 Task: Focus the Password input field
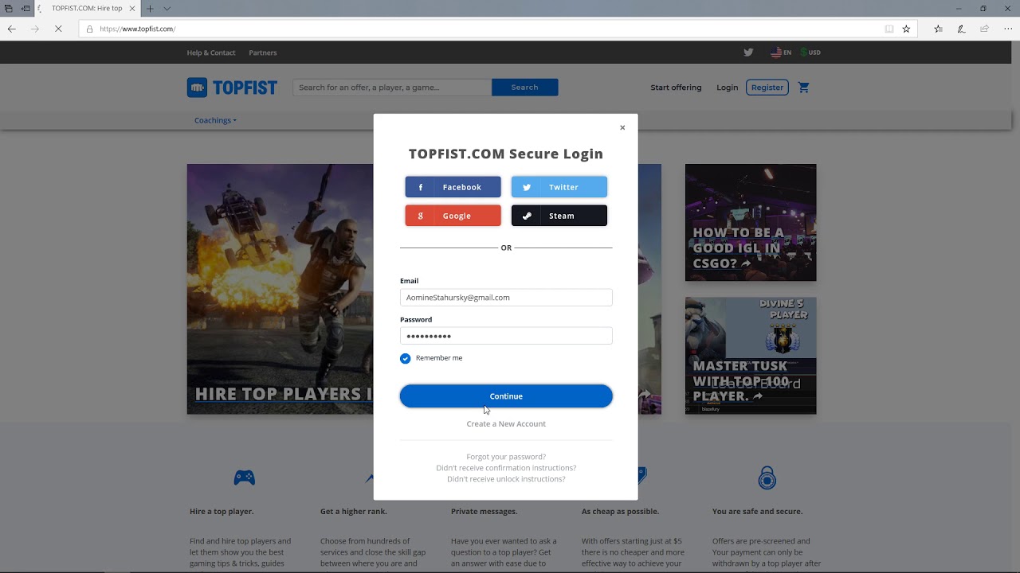(x=506, y=336)
